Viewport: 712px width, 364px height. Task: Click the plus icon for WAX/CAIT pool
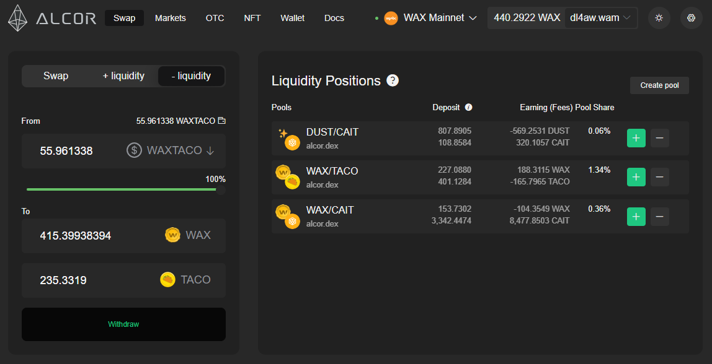(x=636, y=216)
